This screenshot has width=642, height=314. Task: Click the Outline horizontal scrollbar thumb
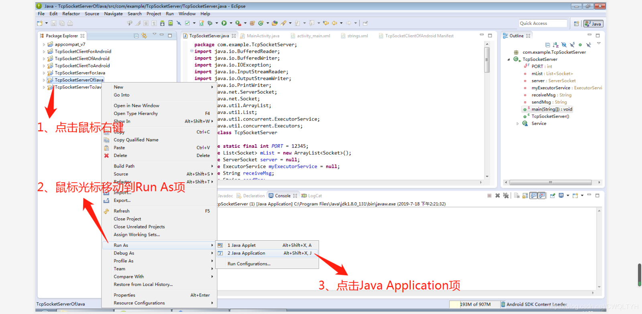[551, 182]
